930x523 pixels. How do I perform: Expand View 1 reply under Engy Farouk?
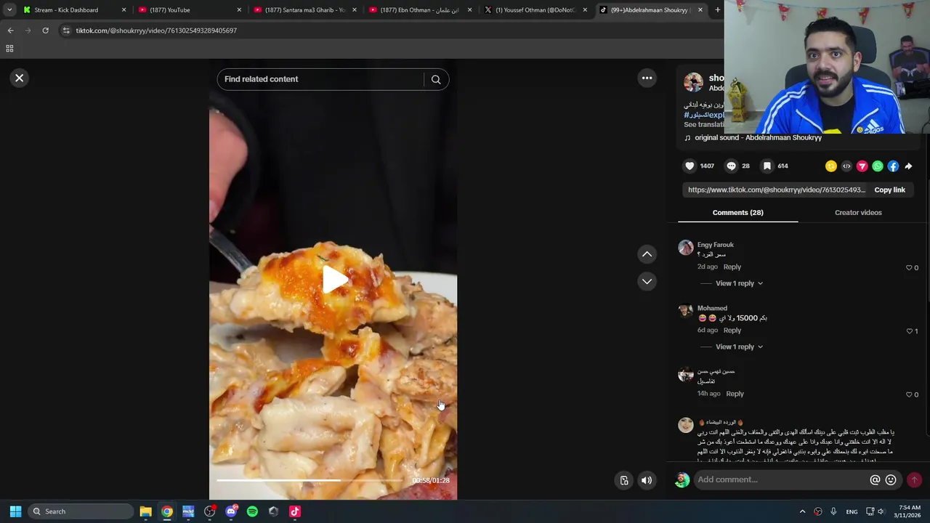[x=739, y=283]
